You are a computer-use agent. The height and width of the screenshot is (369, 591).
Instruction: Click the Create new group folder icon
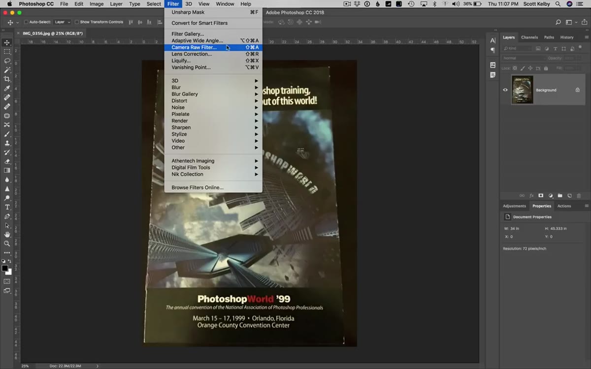(560, 196)
